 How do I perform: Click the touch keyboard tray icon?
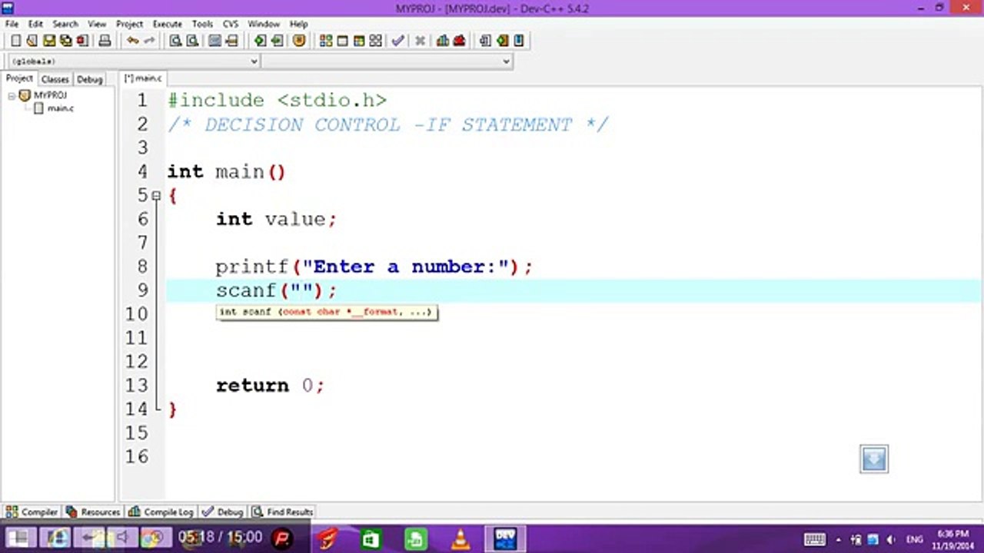[x=814, y=540]
